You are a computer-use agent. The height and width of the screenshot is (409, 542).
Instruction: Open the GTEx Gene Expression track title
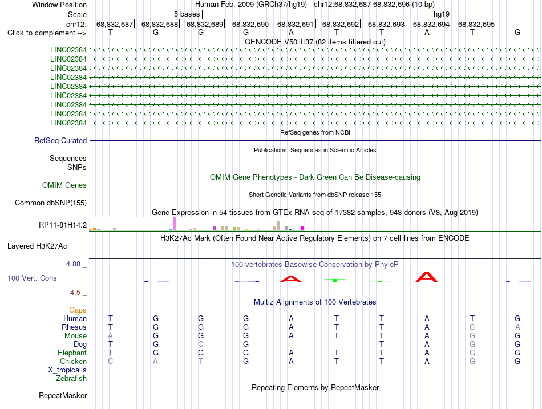click(315, 212)
